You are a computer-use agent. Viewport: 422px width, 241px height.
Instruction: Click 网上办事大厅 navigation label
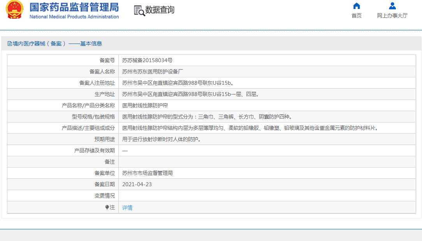tap(392, 16)
